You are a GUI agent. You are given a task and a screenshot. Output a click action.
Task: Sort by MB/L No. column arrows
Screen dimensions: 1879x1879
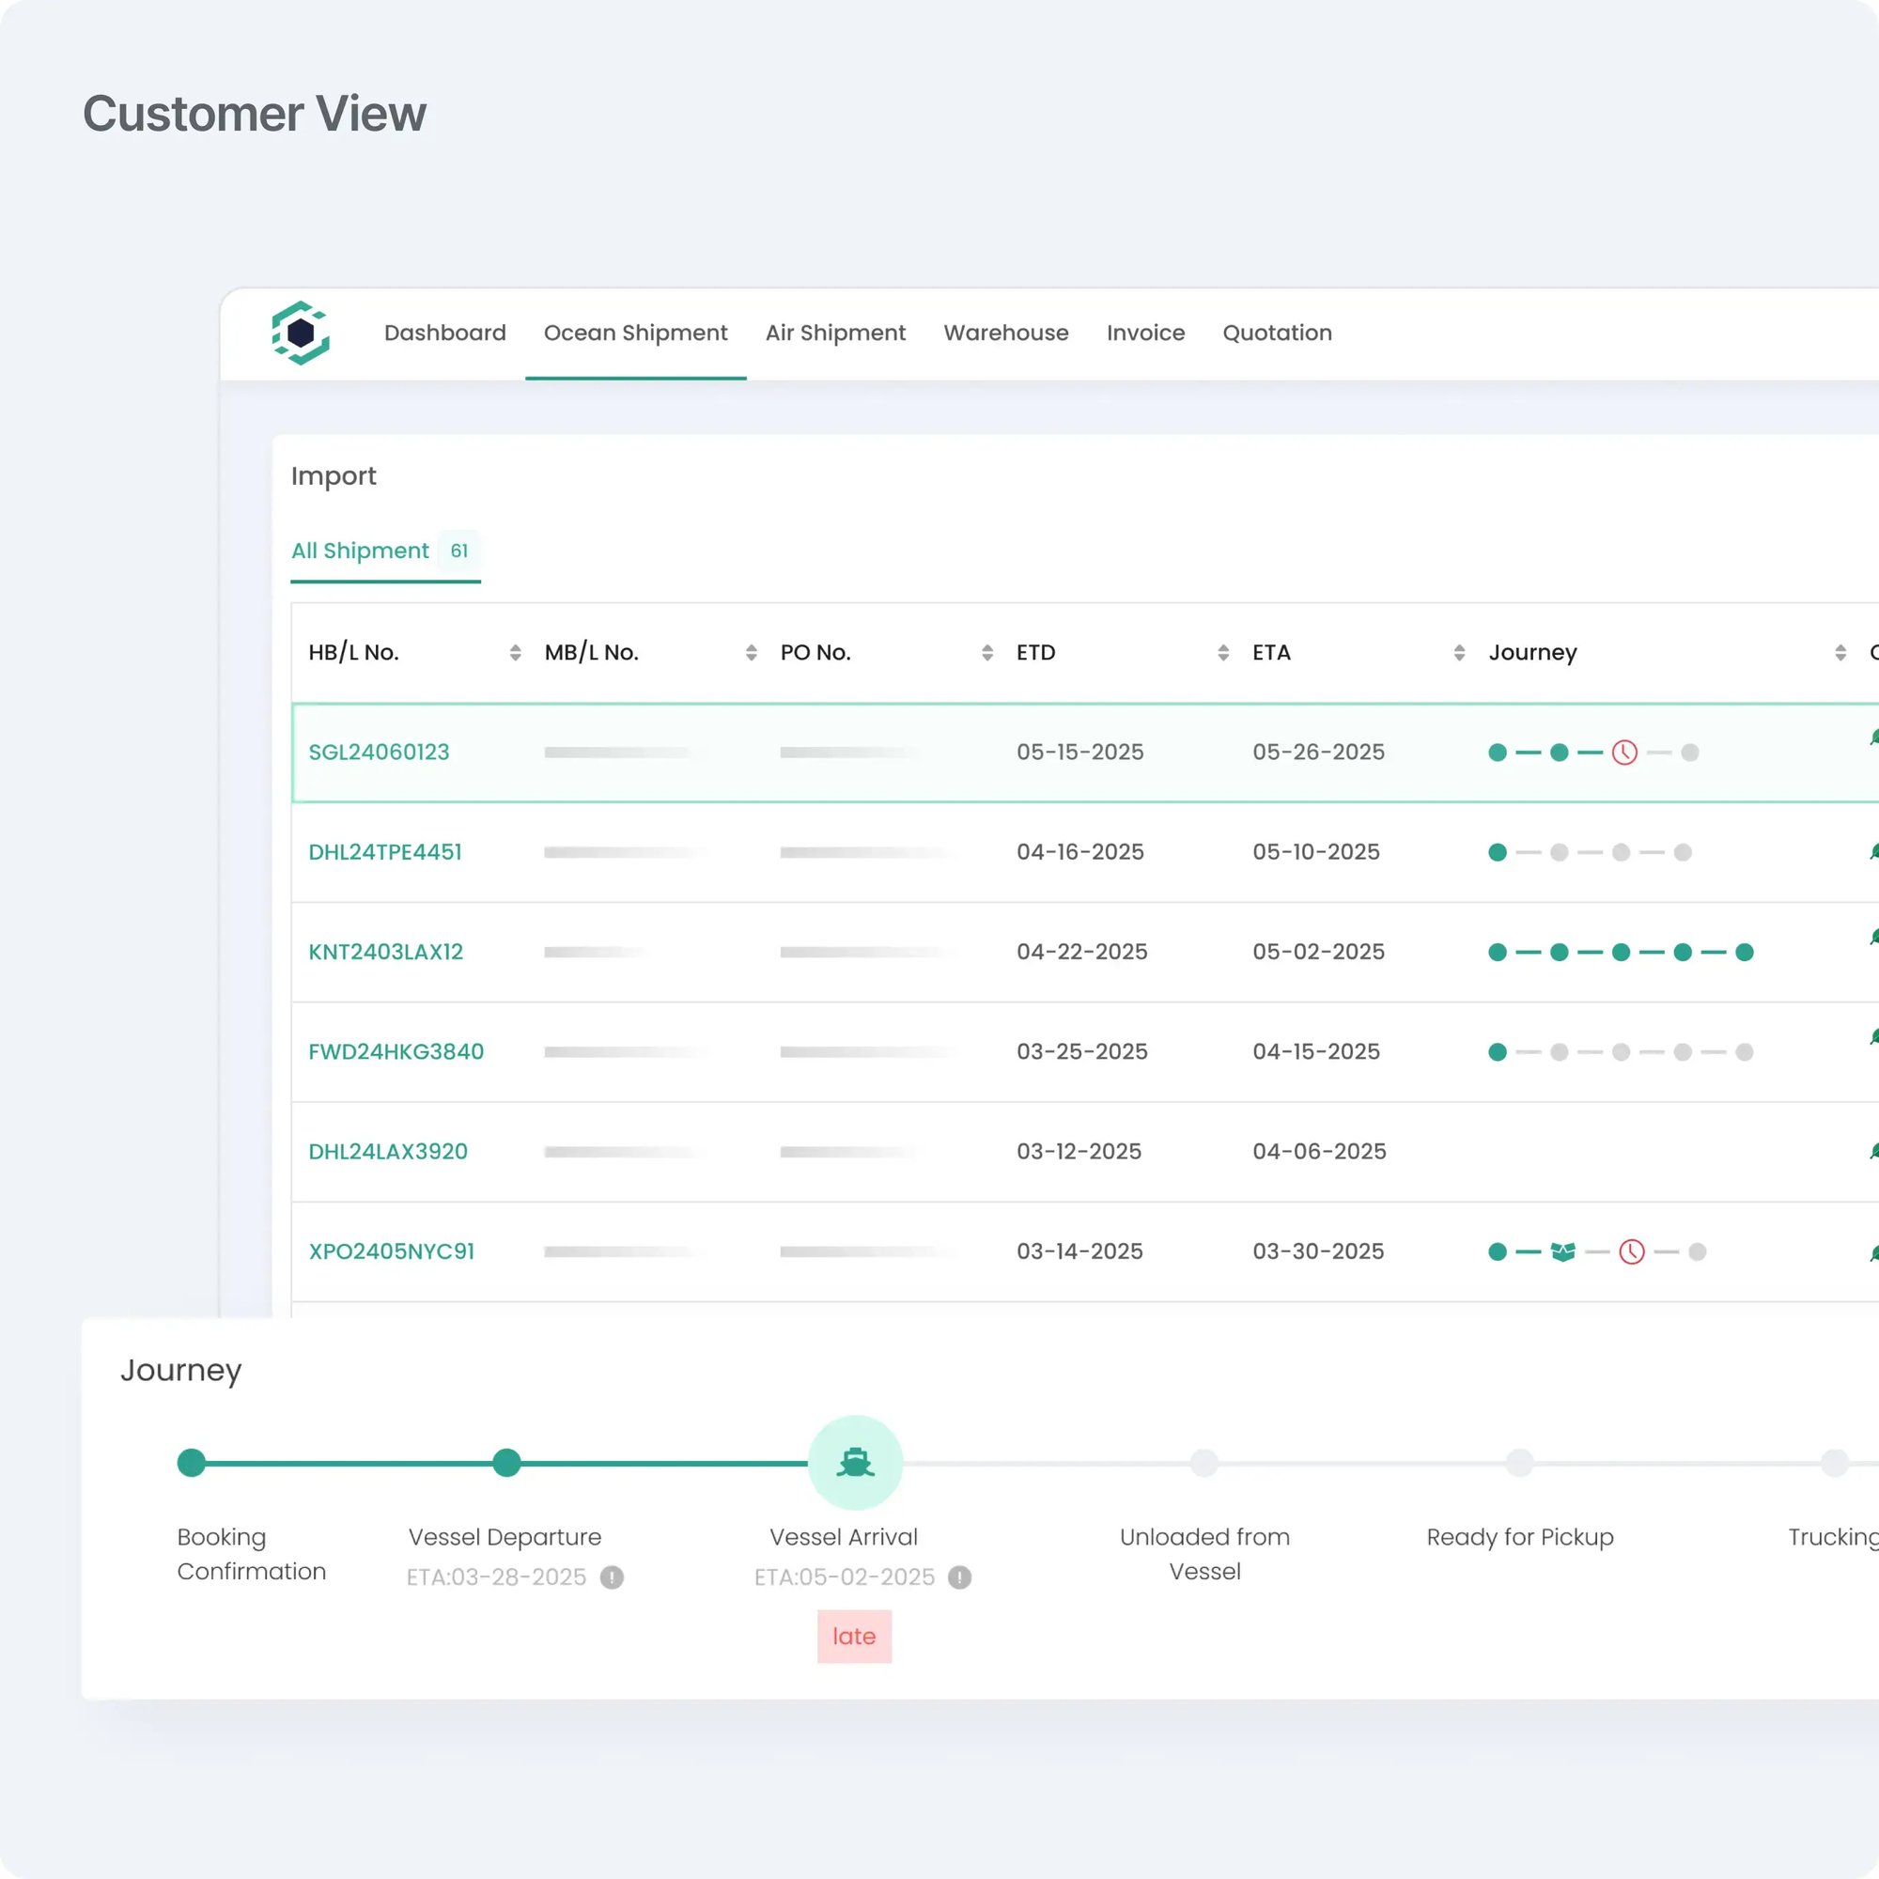pos(751,653)
